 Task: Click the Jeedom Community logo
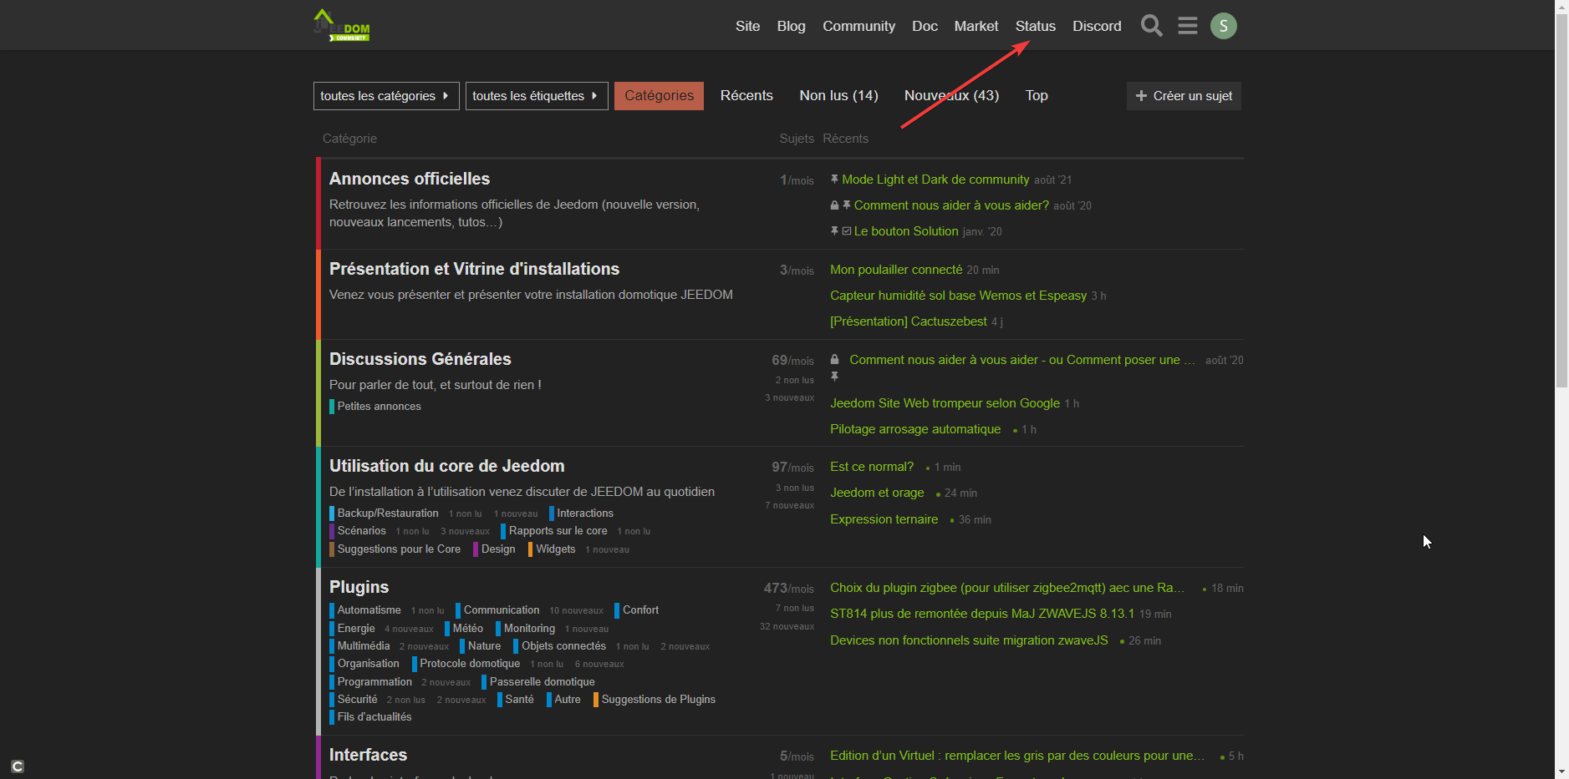pos(341,25)
